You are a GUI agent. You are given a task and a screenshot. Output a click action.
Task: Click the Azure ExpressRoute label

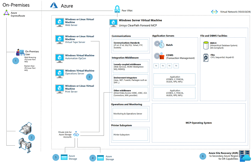pos(18,14)
